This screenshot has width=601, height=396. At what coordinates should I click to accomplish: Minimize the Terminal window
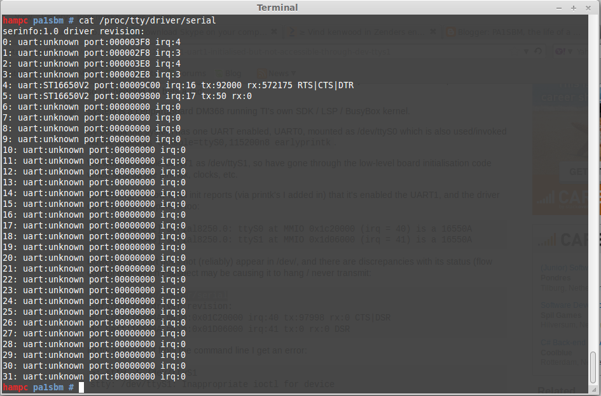click(559, 8)
